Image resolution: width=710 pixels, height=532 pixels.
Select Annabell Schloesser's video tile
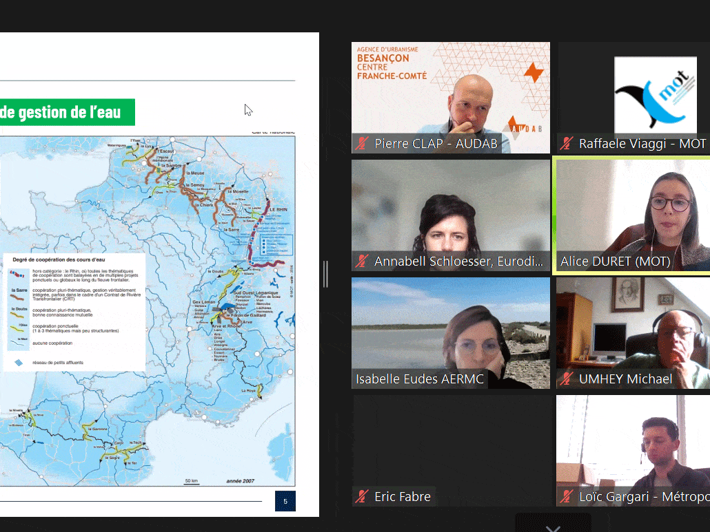tap(451, 215)
